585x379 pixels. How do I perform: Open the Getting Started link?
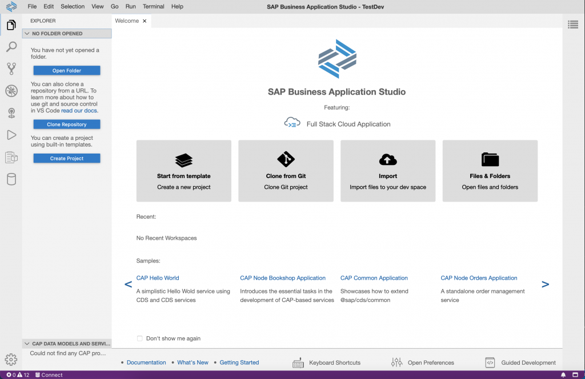tap(239, 362)
